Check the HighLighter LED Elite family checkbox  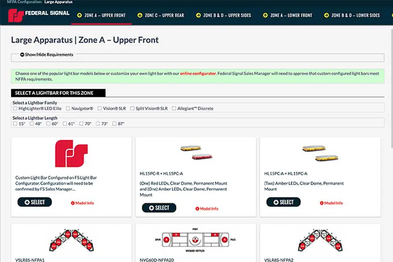(x=15, y=108)
